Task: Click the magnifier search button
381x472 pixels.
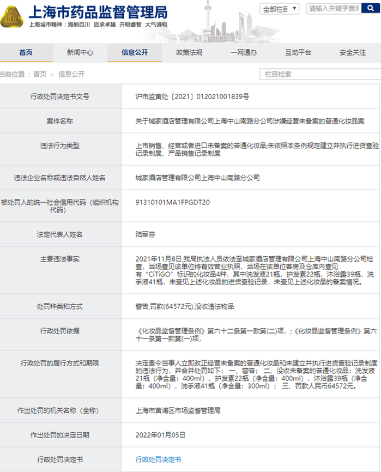Action: tap(371, 8)
